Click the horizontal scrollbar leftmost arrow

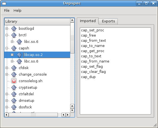pos(7,115)
